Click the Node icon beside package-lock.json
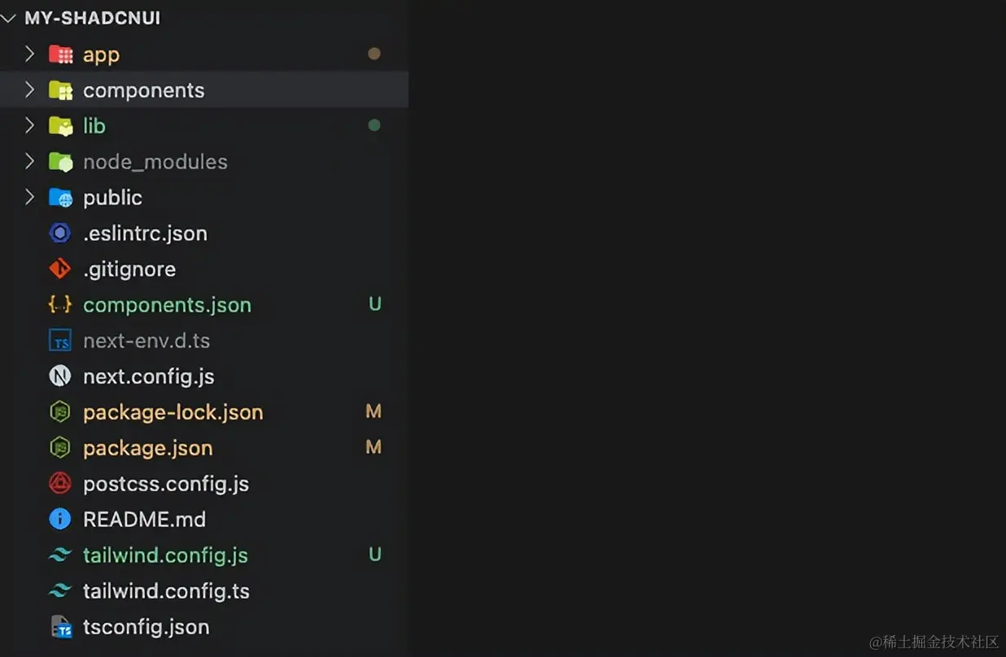The width and height of the screenshot is (1006, 657). (60, 412)
